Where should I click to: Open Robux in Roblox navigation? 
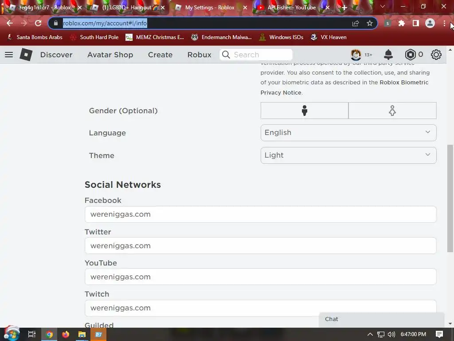[199, 55]
